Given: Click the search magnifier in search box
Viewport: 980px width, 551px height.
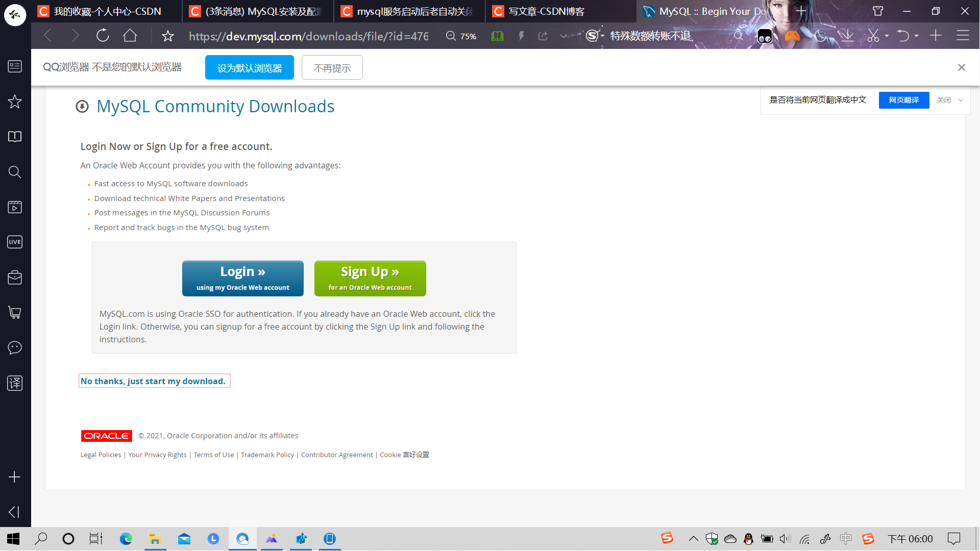Looking at the screenshot, I should coord(739,36).
